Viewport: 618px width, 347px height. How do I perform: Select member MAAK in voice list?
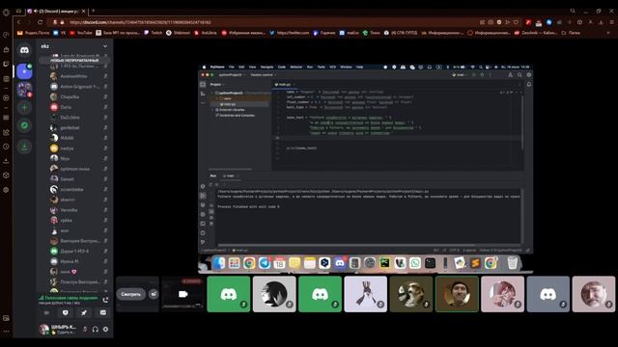(x=79, y=138)
